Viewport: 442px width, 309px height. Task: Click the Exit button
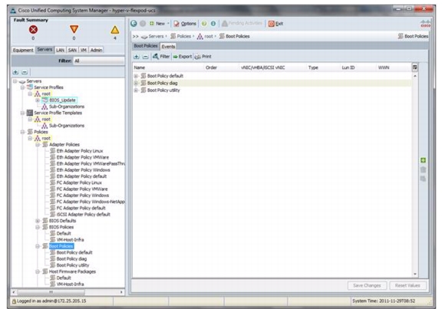pos(275,24)
